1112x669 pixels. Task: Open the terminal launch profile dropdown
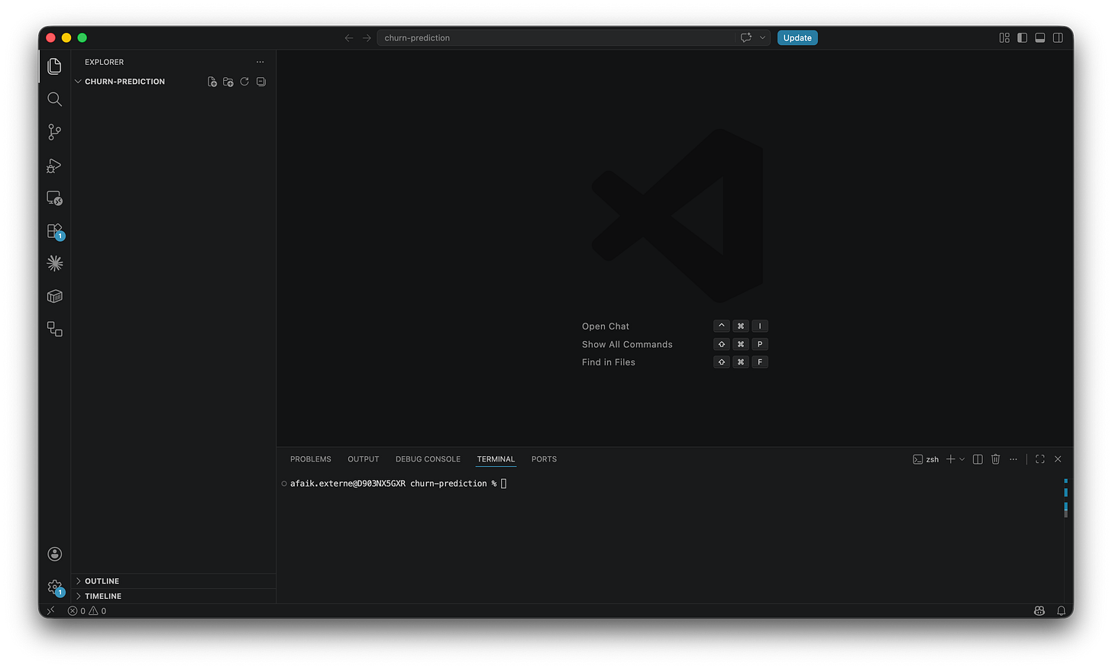tap(962, 458)
